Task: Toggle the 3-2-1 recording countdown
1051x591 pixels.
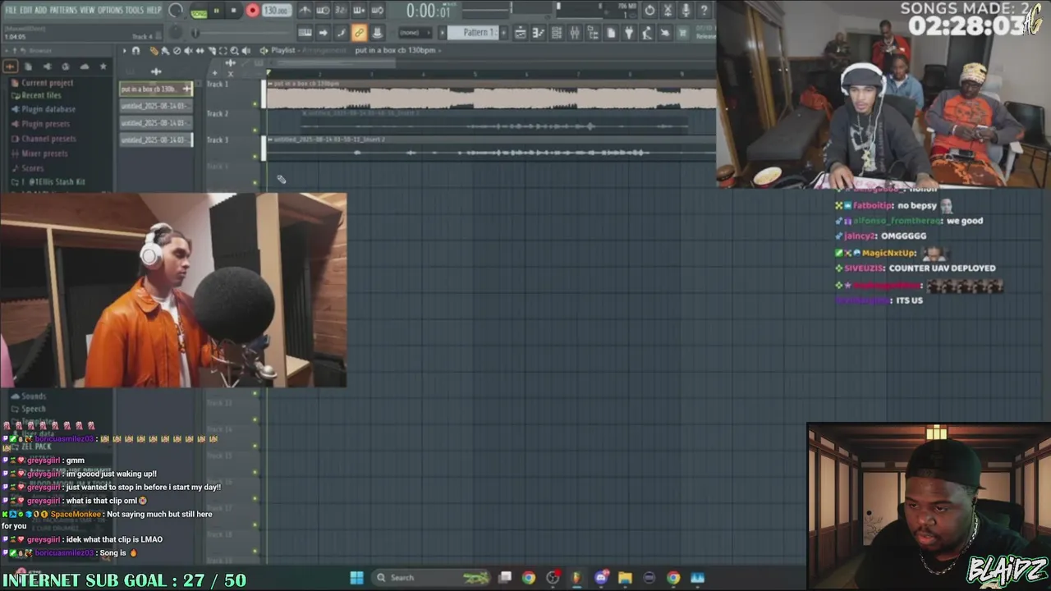Action: 341,11
